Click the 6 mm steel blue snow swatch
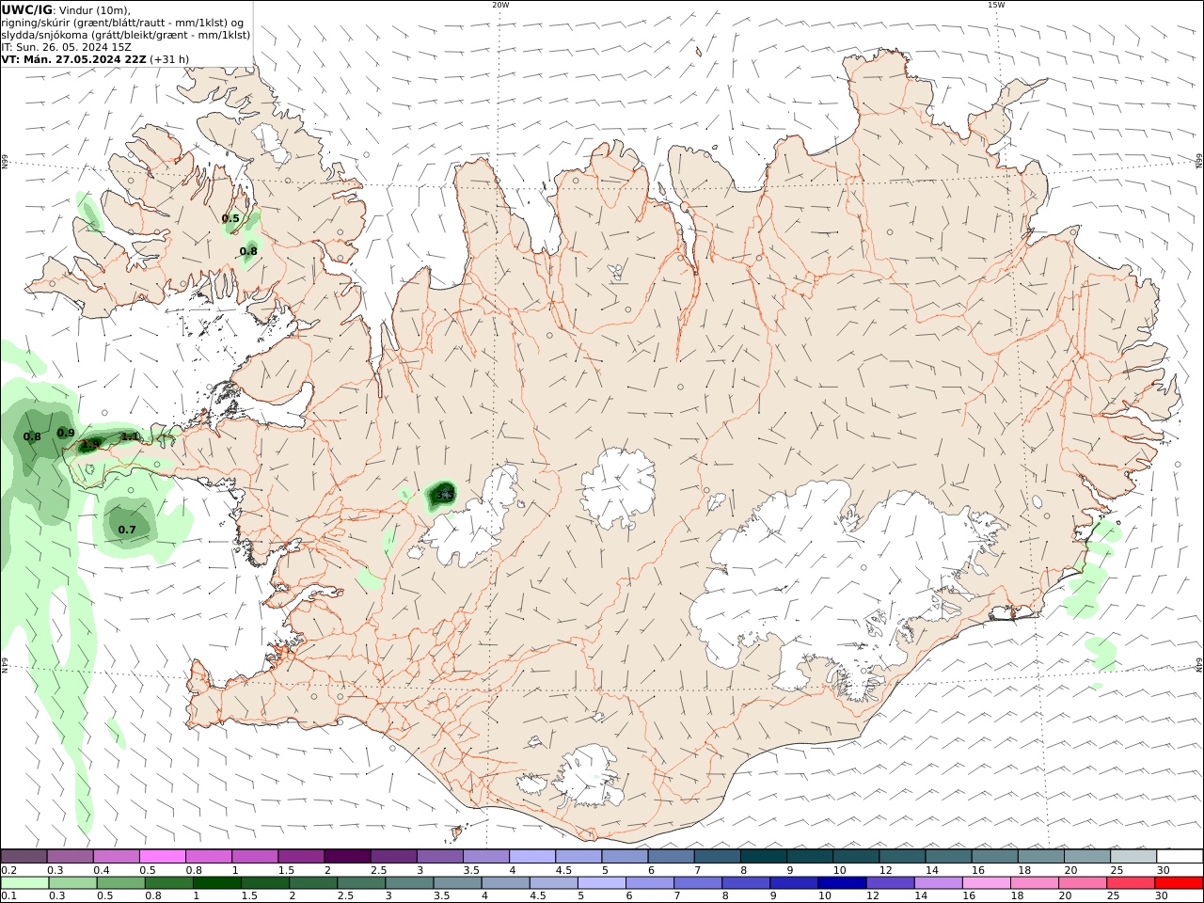This screenshot has width=1204, height=903. pyautogui.click(x=671, y=856)
